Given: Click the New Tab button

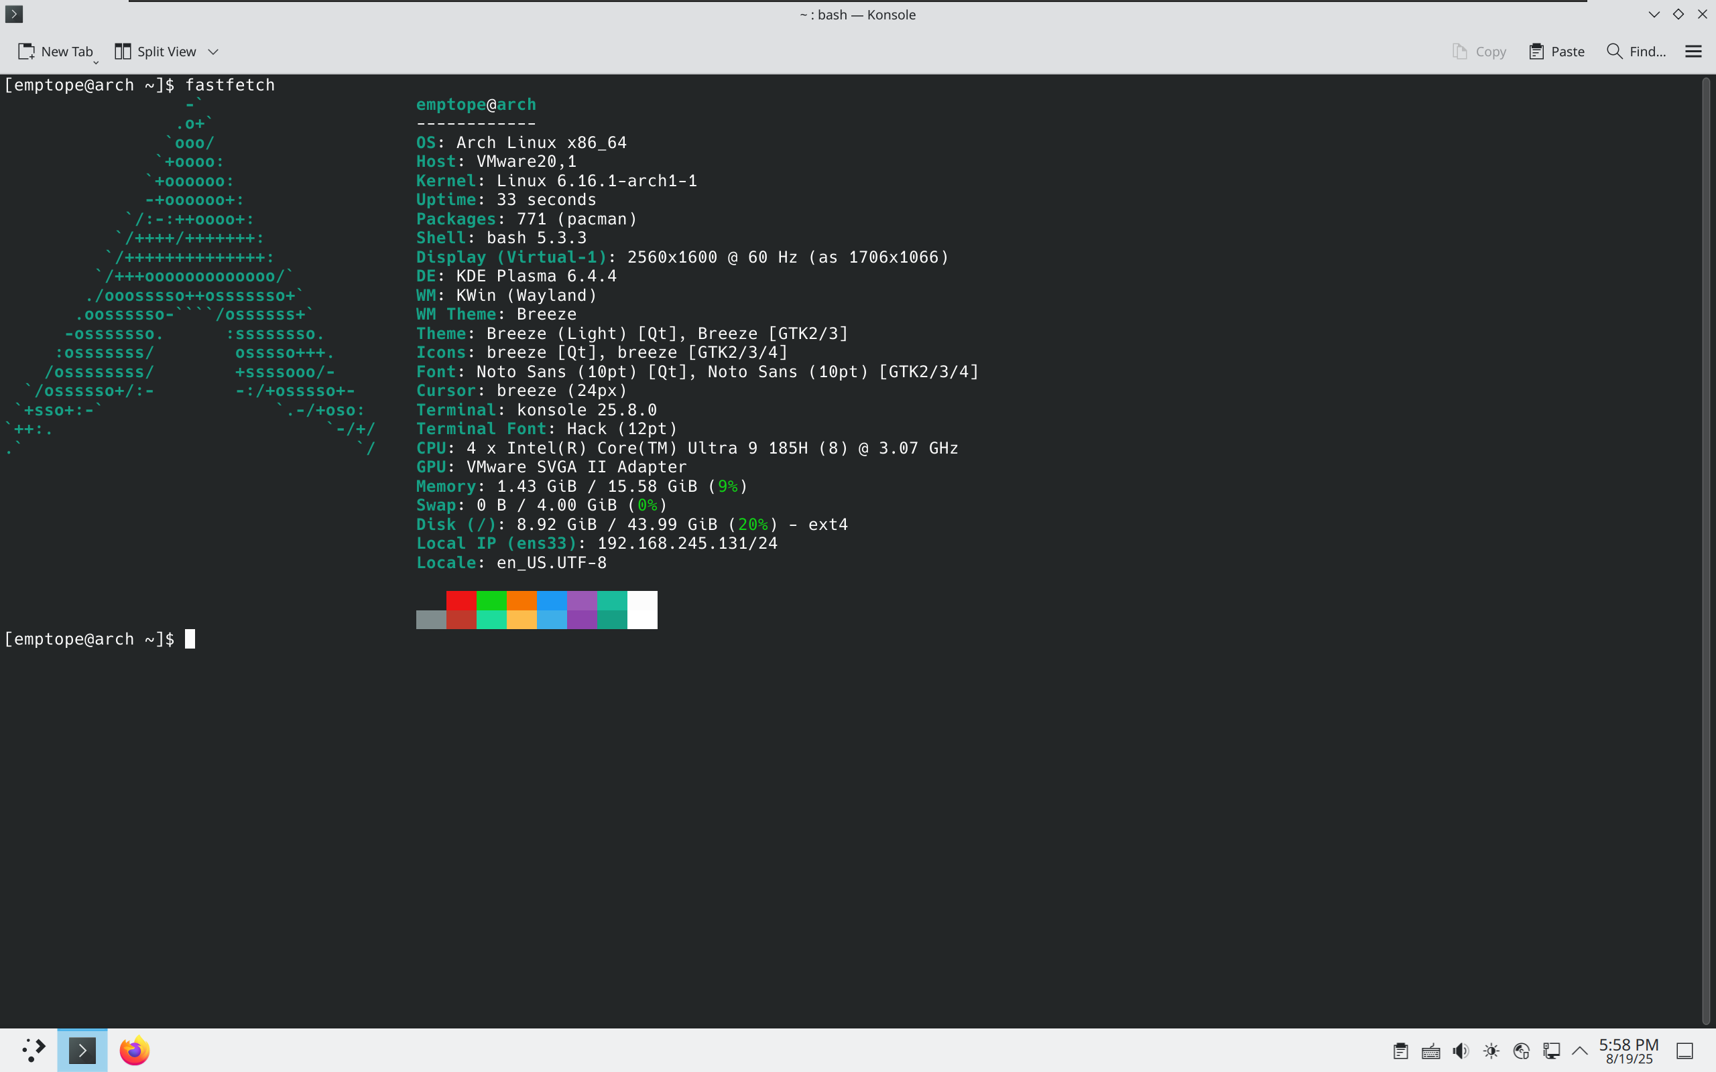Looking at the screenshot, I should (x=56, y=51).
